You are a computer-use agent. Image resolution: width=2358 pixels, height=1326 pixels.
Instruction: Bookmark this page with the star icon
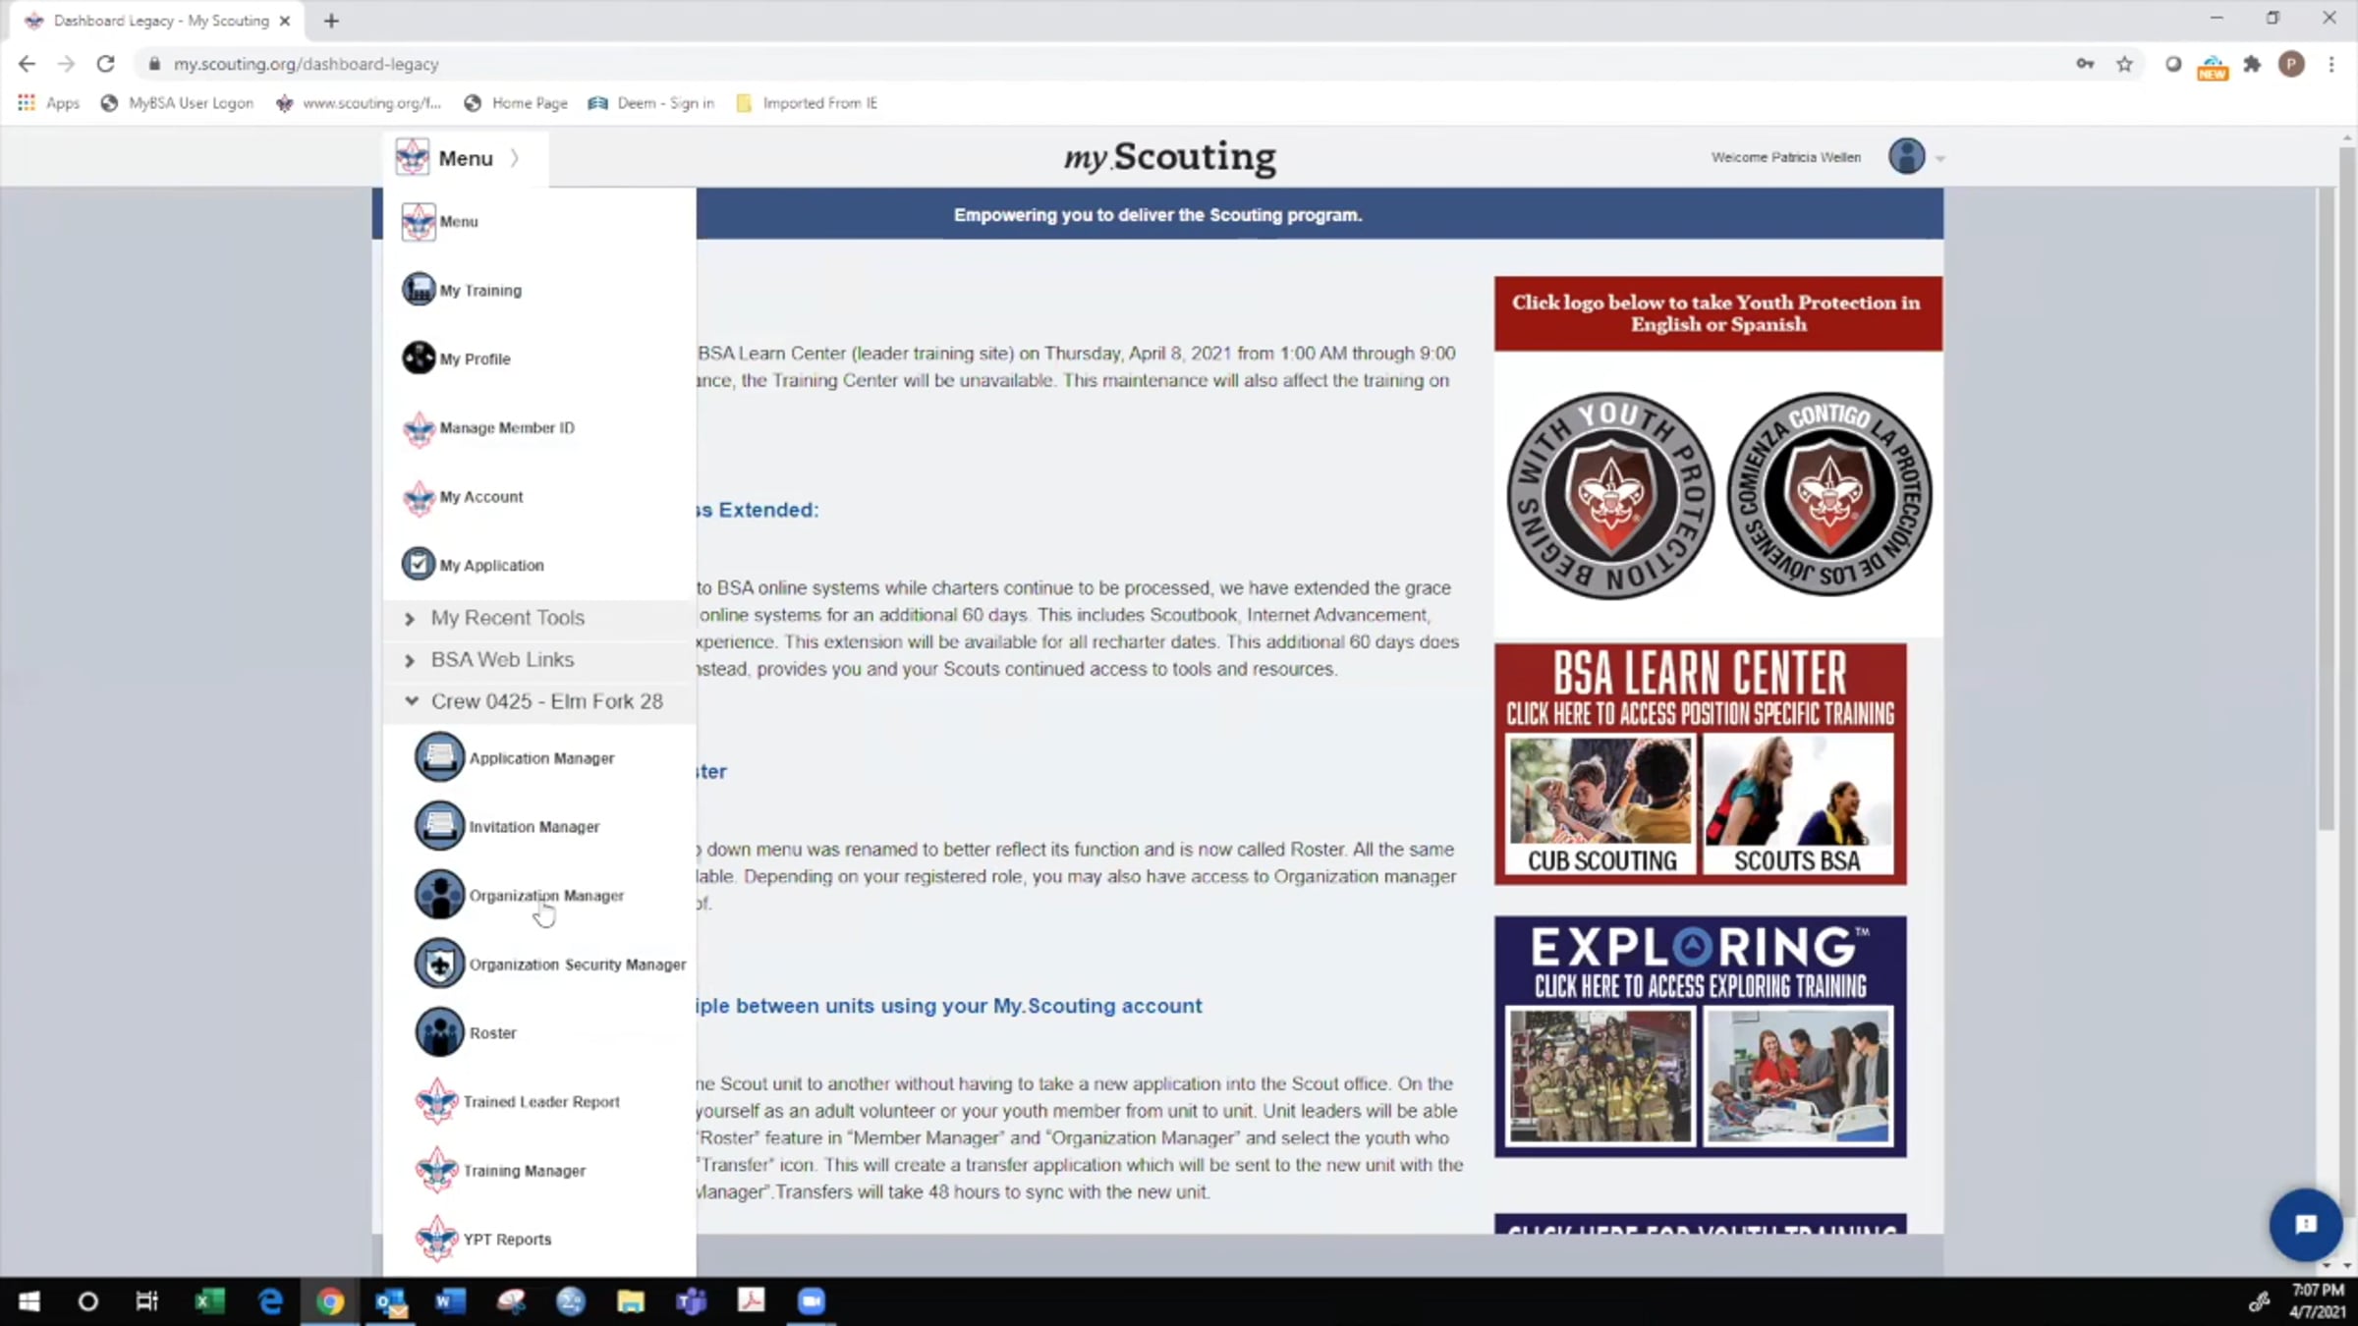point(2124,64)
